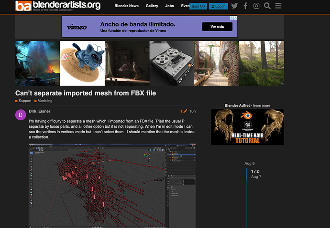The image size is (330, 228).
Task: Open Gallery menu item
Action: pyautogui.click(x=152, y=6)
